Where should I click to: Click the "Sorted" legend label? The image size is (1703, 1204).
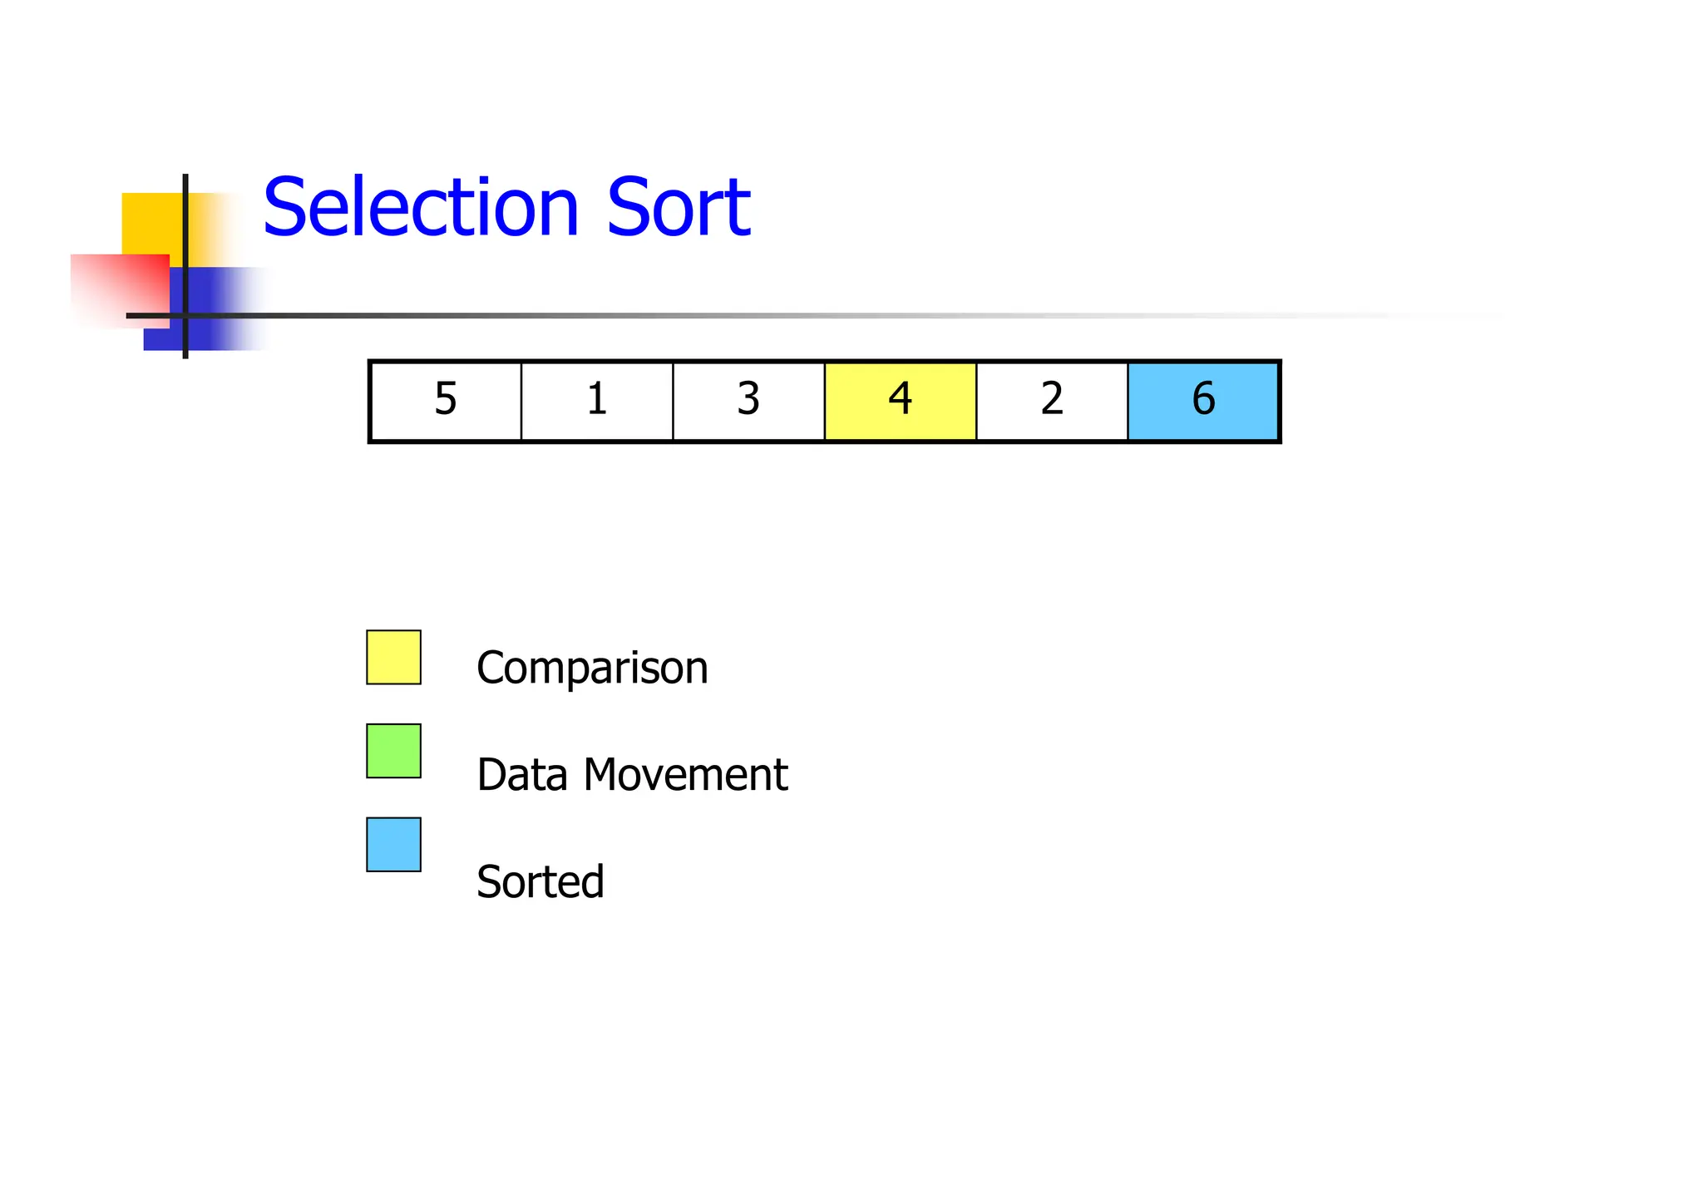point(540,882)
